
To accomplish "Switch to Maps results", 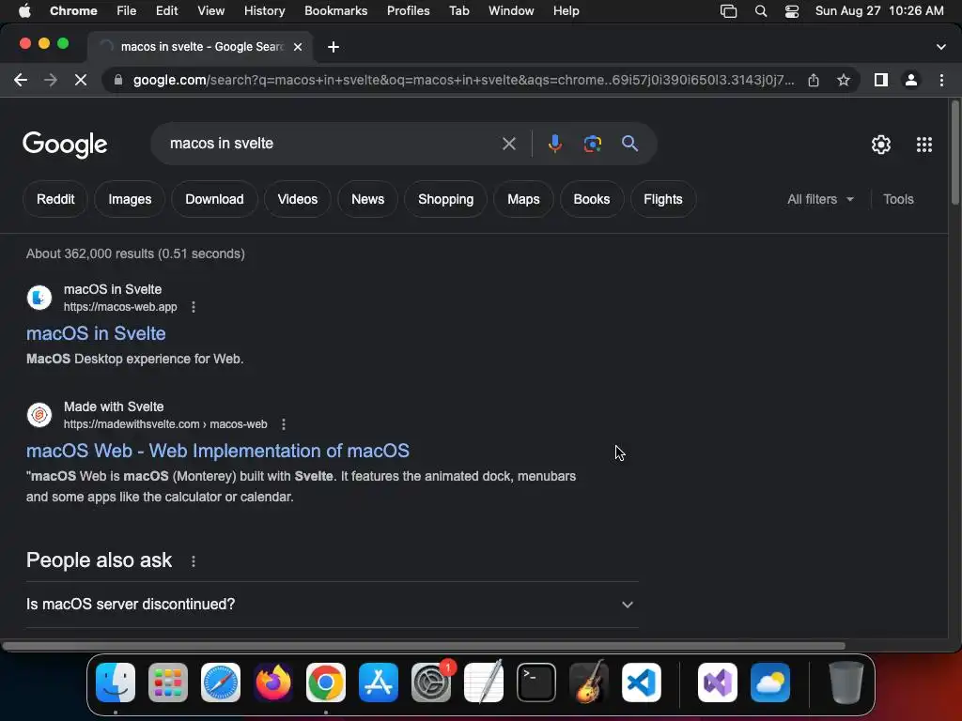I will (523, 199).
